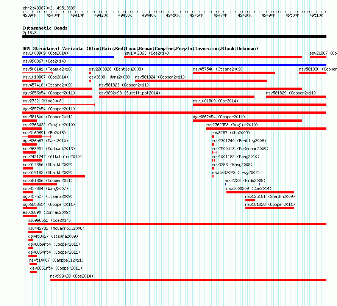Screen dimensions: 337x306
Task: Select esv2203926 (Bentley2008) label
Action: click(116, 69)
